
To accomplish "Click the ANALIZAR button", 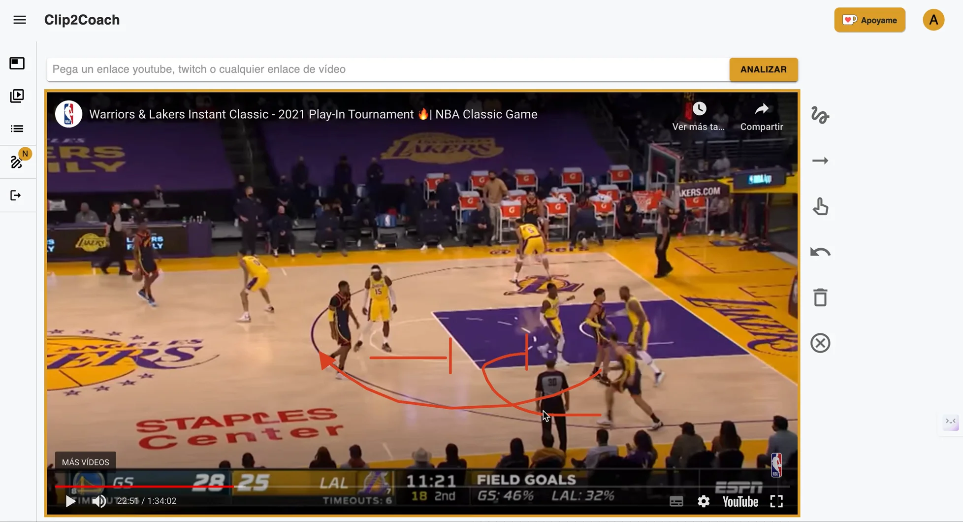I will tap(763, 69).
